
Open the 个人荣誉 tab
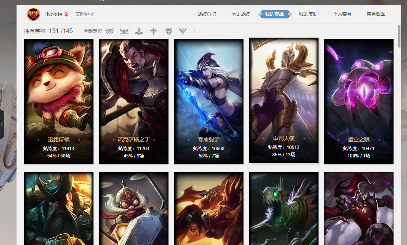[342, 14]
